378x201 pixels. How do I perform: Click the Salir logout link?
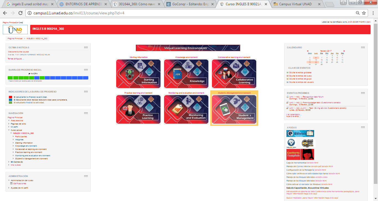click(368, 22)
